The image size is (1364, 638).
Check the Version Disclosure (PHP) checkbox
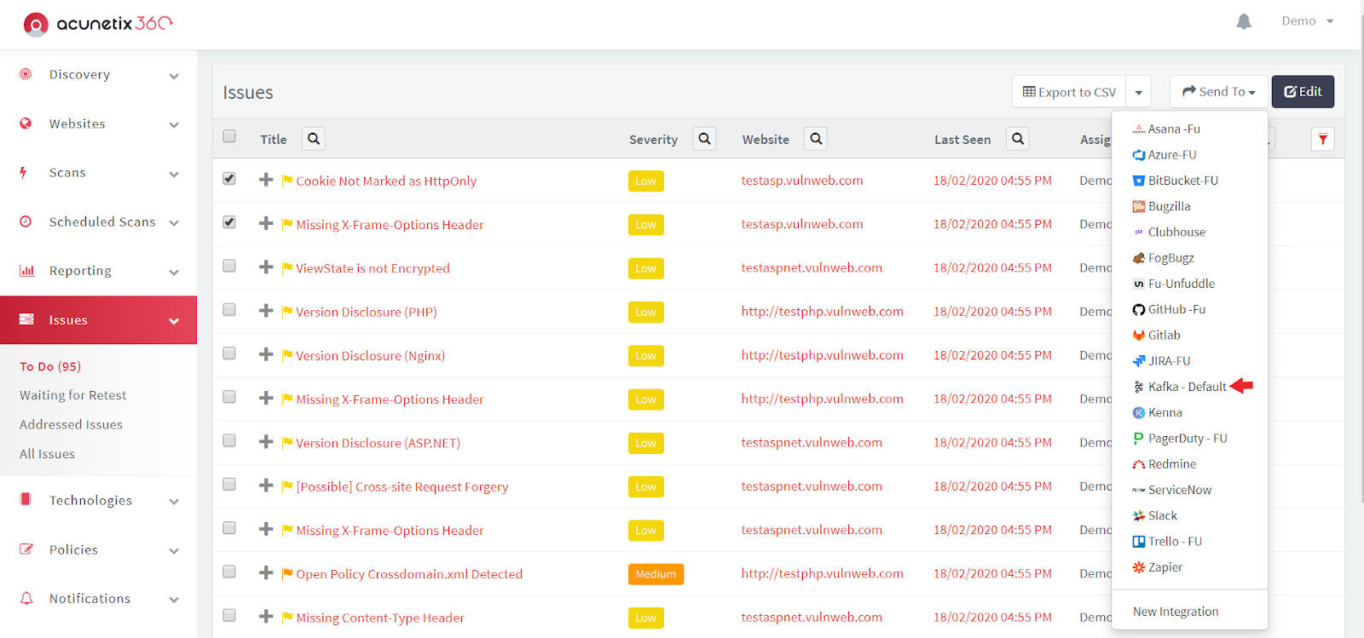point(229,309)
